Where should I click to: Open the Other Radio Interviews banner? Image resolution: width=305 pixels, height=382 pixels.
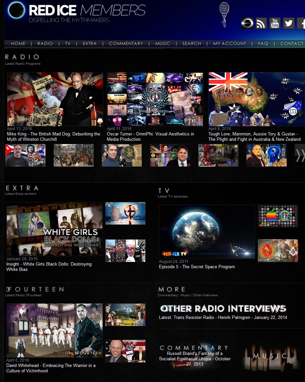pos(223,309)
